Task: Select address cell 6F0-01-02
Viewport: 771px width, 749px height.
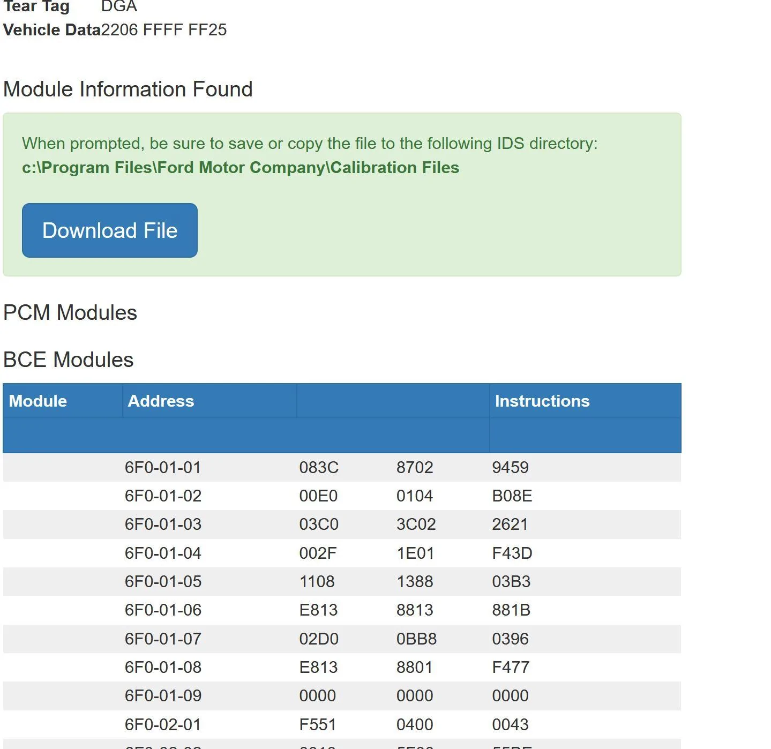Action: click(x=163, y=496)
